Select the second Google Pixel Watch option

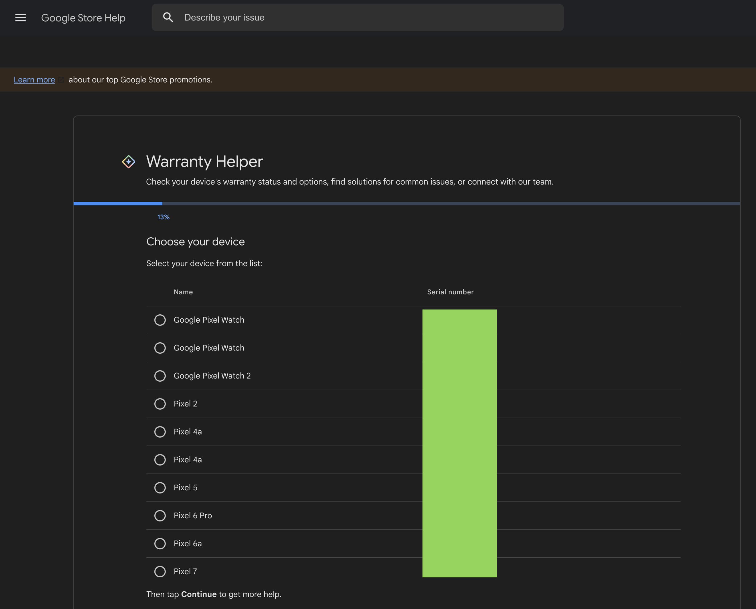[160, 348]
